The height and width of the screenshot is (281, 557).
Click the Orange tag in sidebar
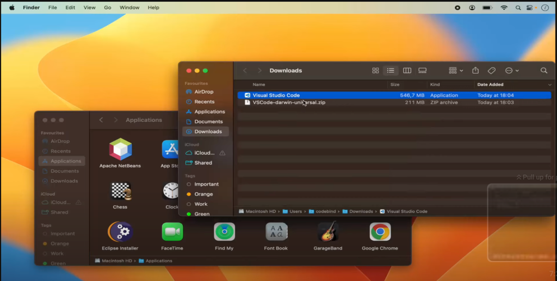click(203, 194)
